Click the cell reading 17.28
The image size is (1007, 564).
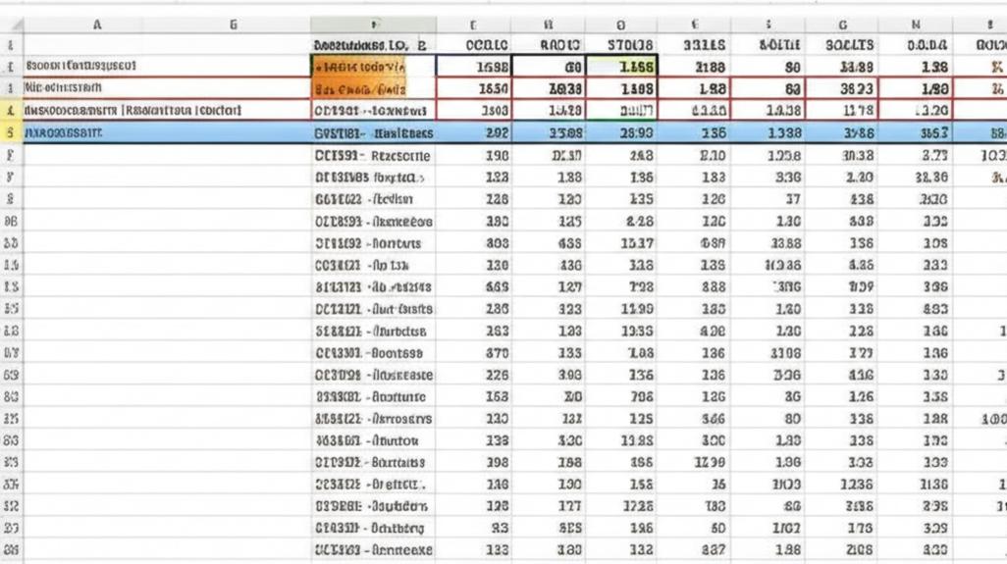(x=621, y=506)
